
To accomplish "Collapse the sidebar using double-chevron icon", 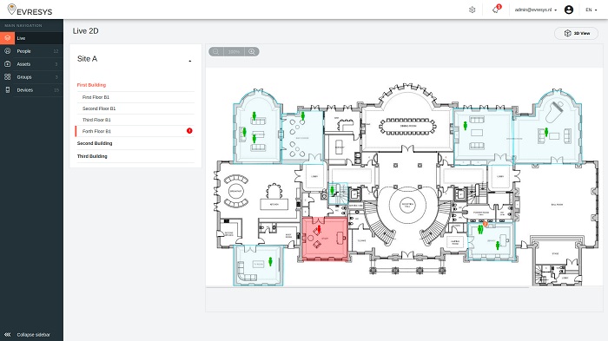I will [7, 334].
